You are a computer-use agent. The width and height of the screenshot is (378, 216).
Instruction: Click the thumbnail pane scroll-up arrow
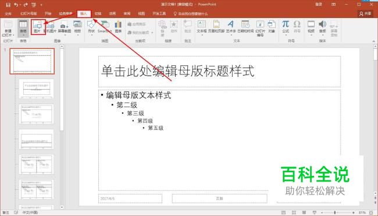click(62, 46)
